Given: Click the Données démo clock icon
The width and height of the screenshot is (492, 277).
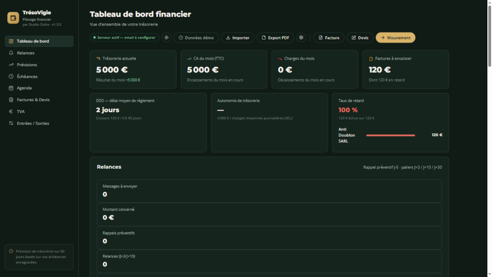Looking at the screenshot, I should [x=181, y=38].
